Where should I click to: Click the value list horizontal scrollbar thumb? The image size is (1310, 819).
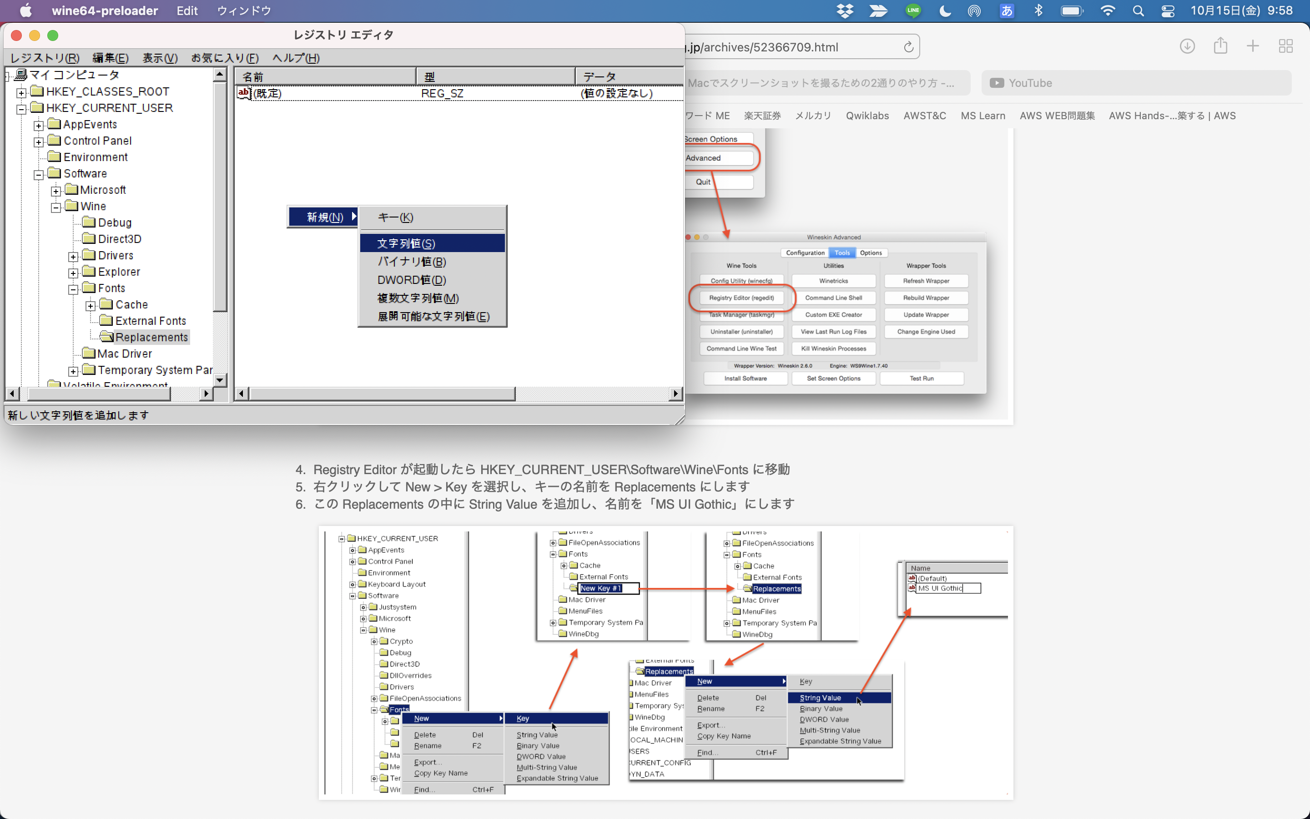pyautogui.click(x=382, y=394)
